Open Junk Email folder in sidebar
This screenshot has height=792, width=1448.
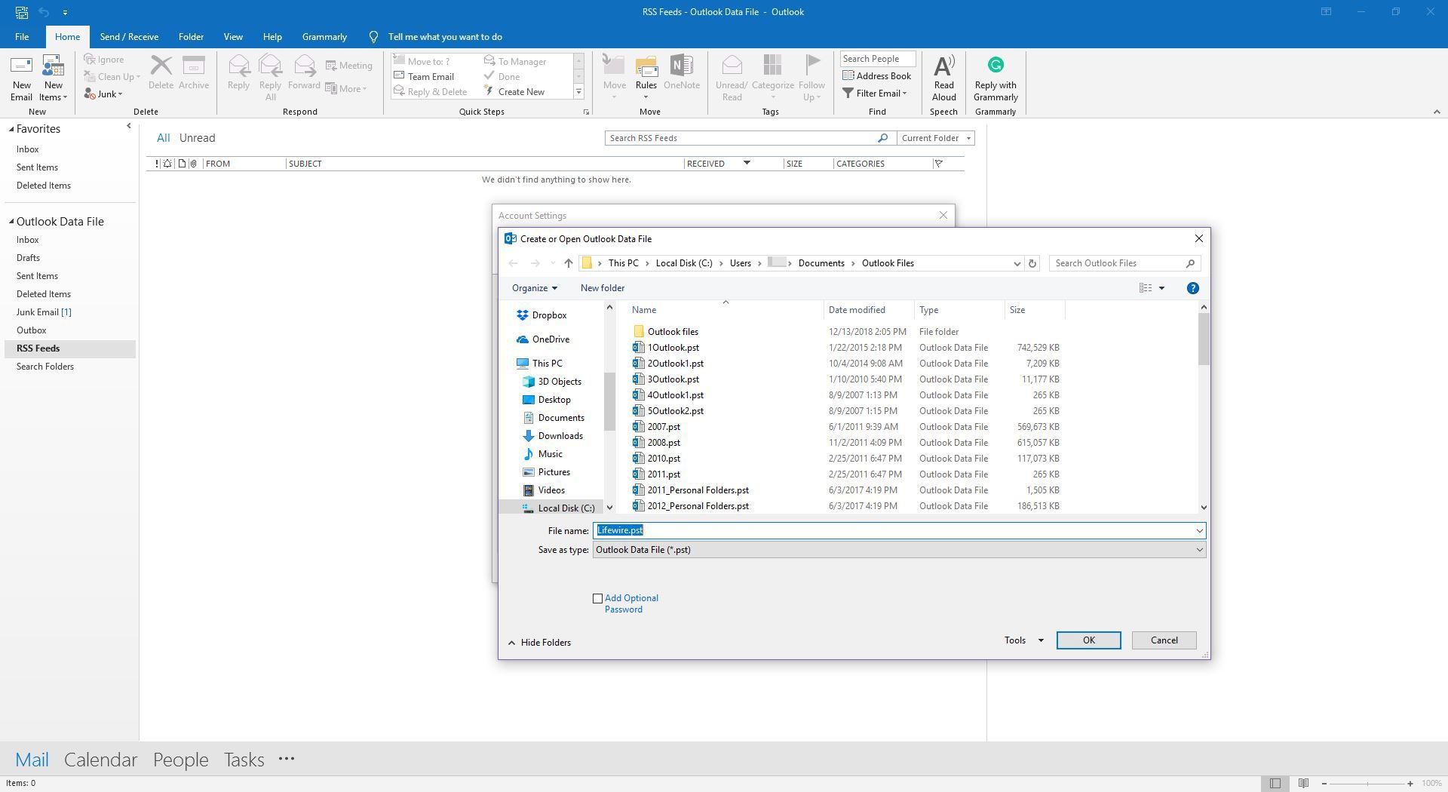point(44,312)
